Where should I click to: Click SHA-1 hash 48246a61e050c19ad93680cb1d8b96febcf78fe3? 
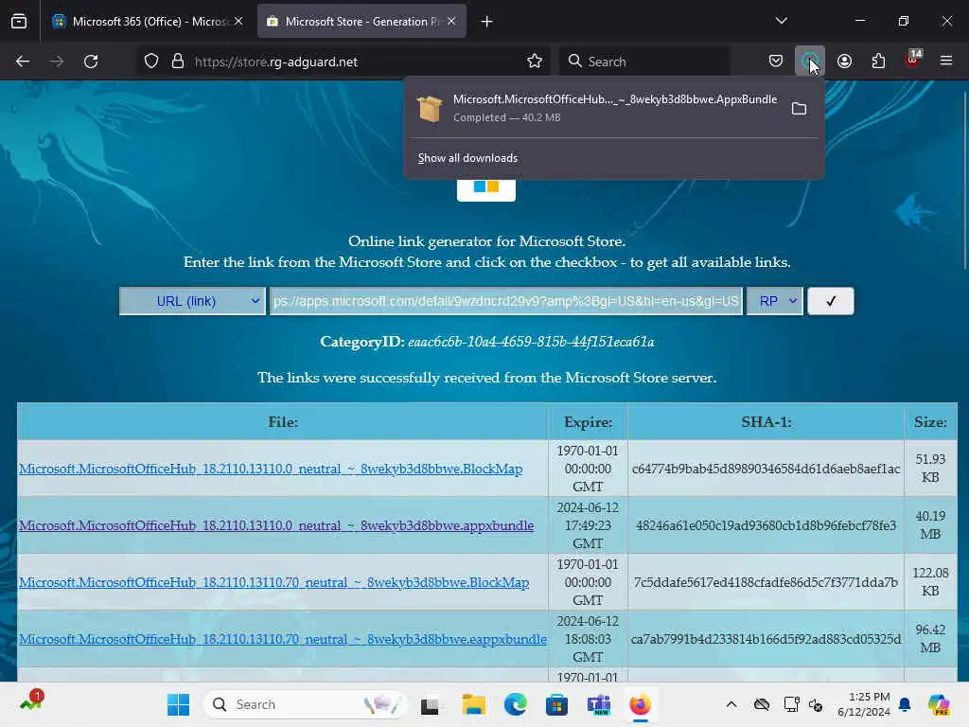pos(766,526)
